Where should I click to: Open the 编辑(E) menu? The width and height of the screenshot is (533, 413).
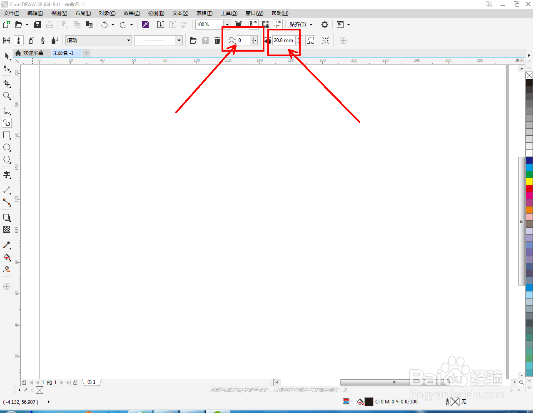pyautogui.click(x=35, y=13)
